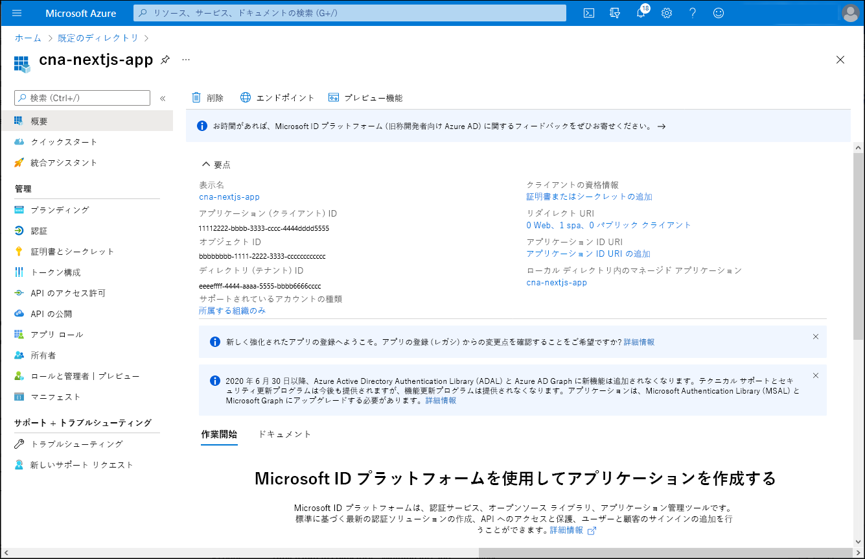Screen dimensions: 865x559
Task: Click the アプリ ロール sidebar icon
Action: 19,335
